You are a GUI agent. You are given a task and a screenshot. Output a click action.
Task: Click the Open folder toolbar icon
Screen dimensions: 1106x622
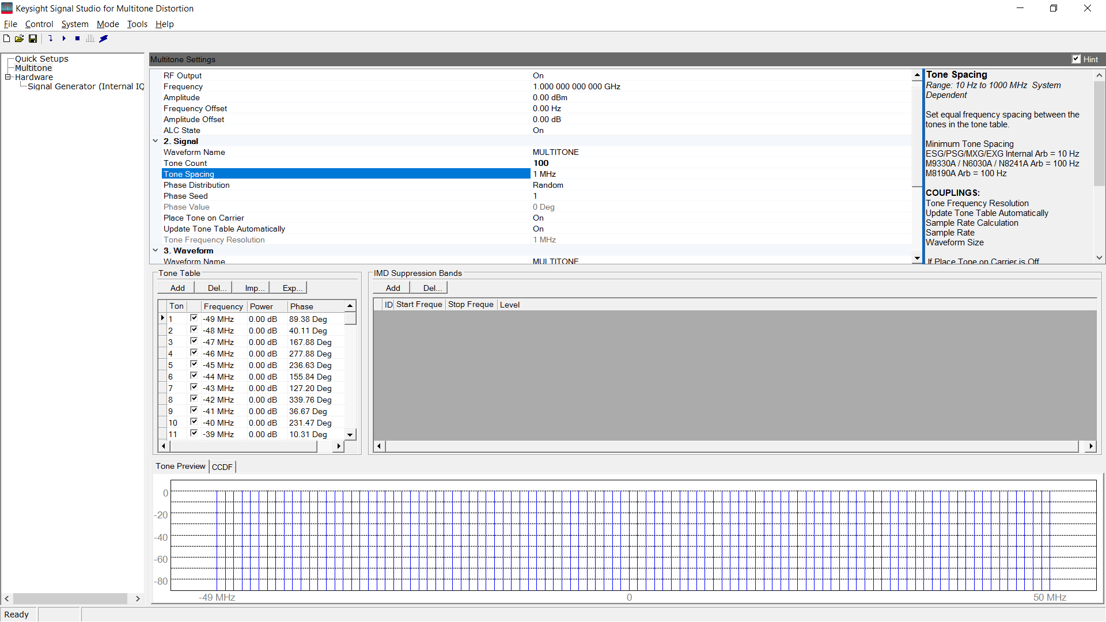tap(19, 39)
